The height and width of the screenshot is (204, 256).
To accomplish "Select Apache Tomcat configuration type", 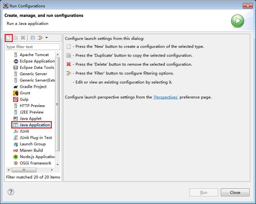I will pyautogui.click(x=34, y=55).
